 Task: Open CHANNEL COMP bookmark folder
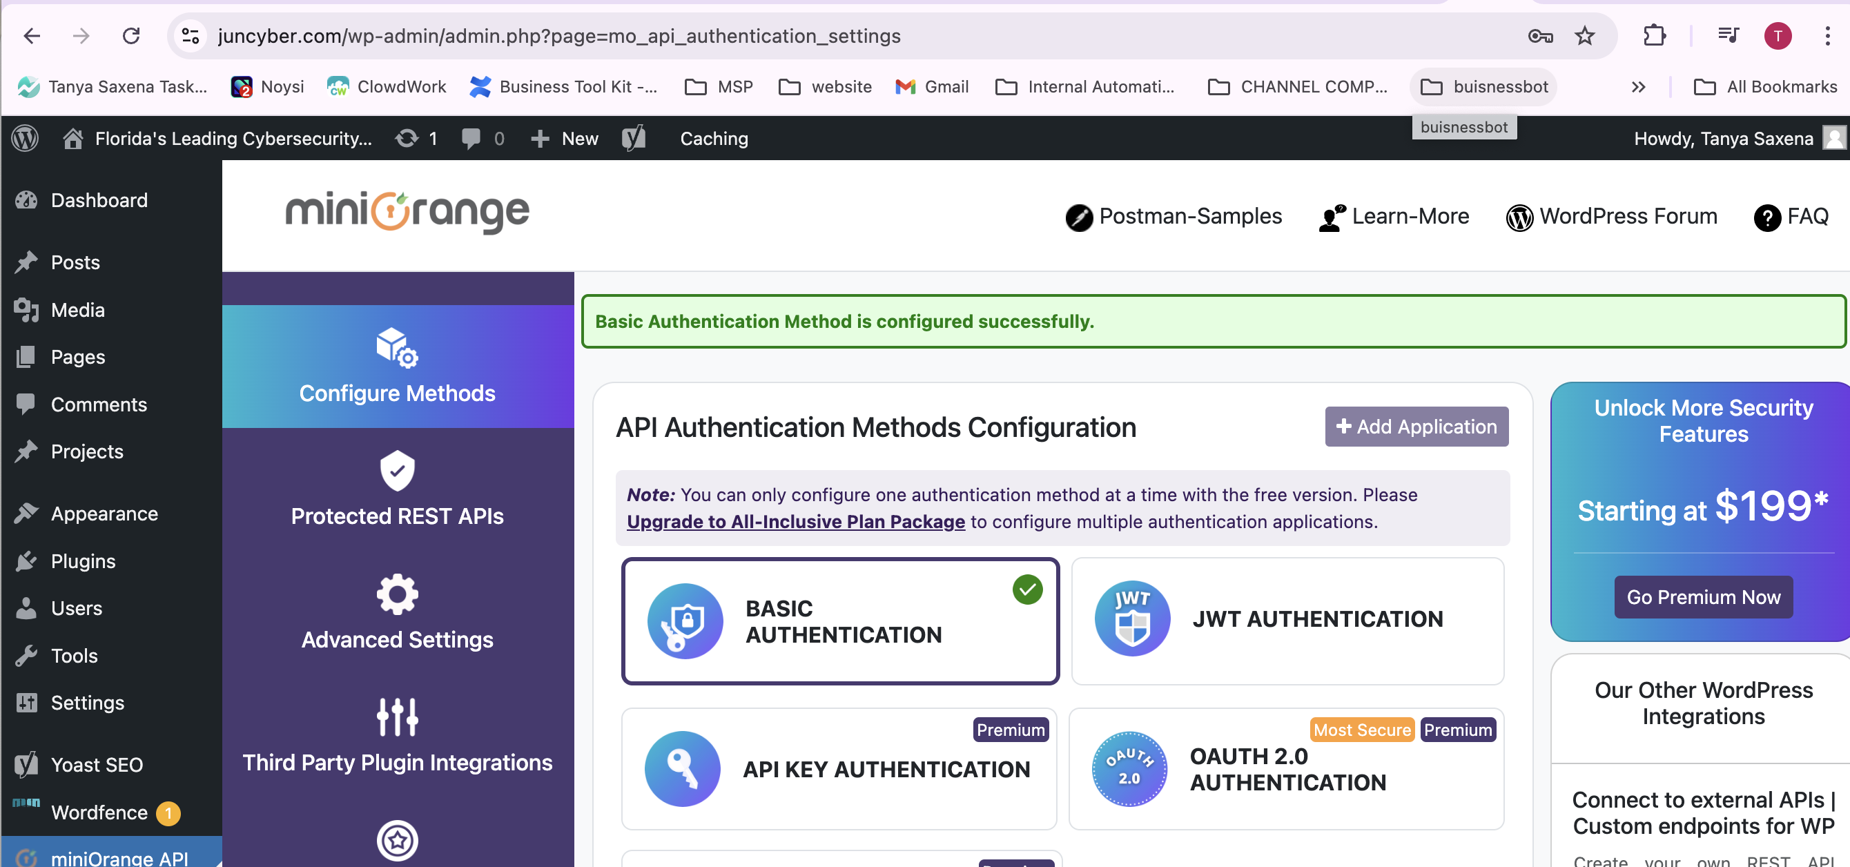(x=1297, y=87)
